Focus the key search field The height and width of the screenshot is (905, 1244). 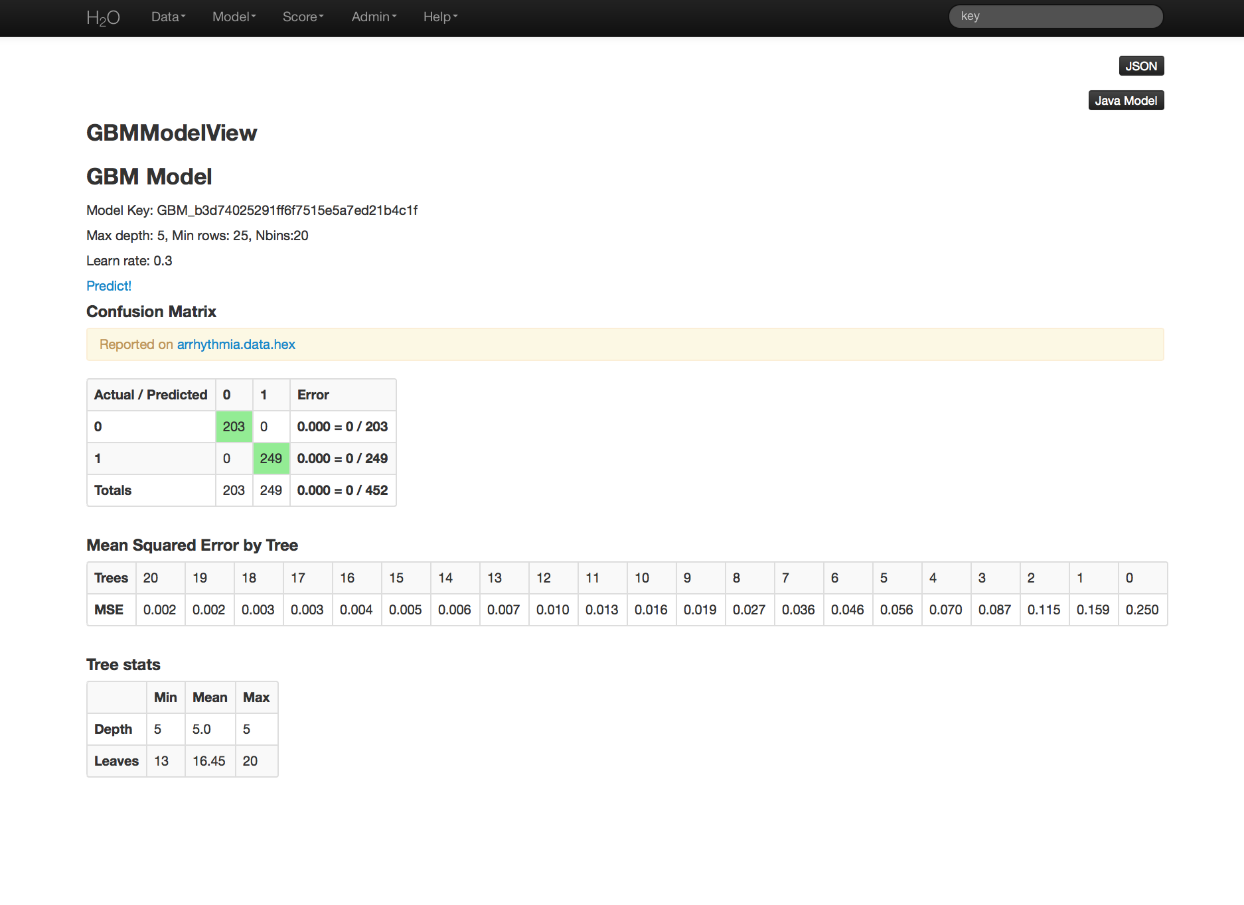click(x=1055, y=17)
